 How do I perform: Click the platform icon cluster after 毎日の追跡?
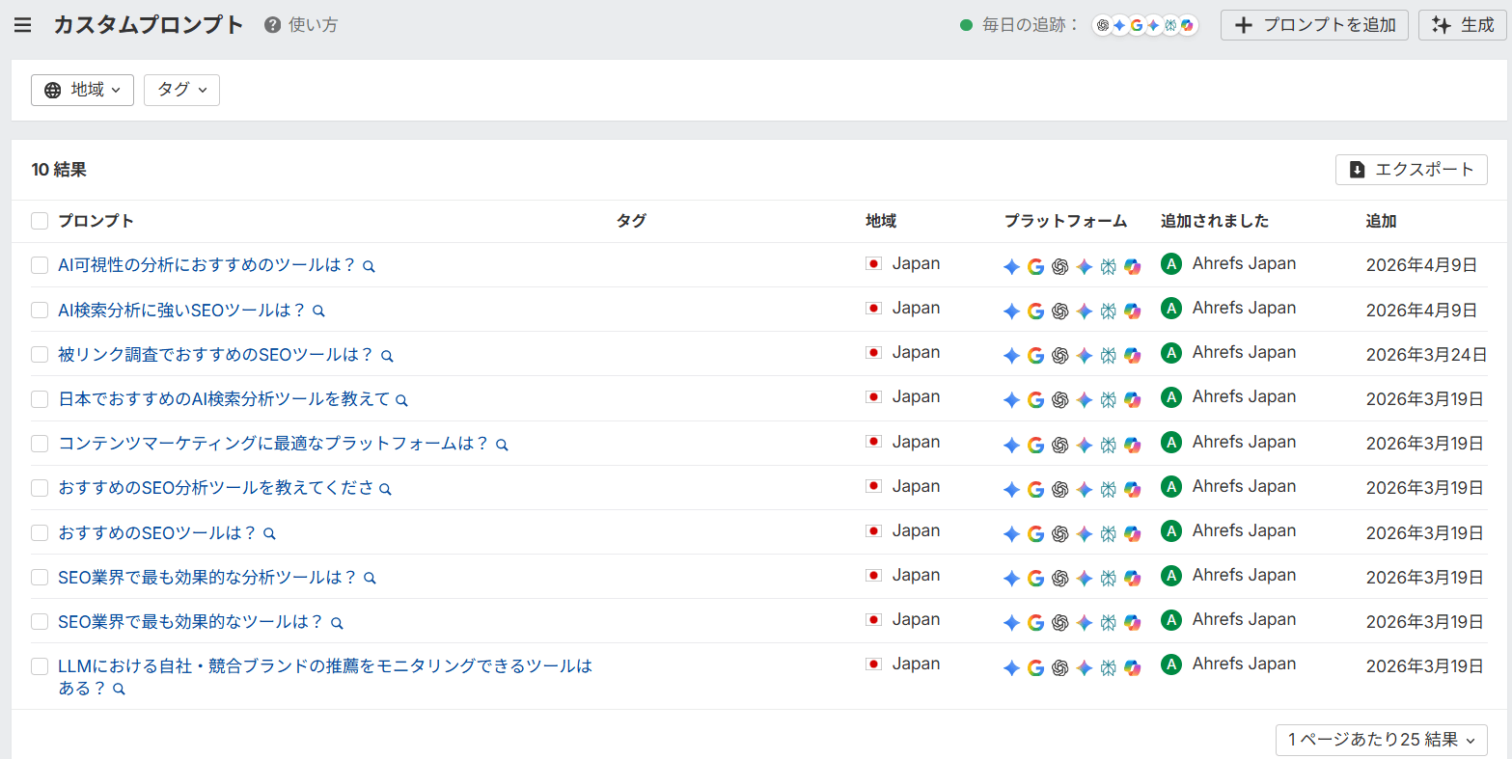(1144, 25)
